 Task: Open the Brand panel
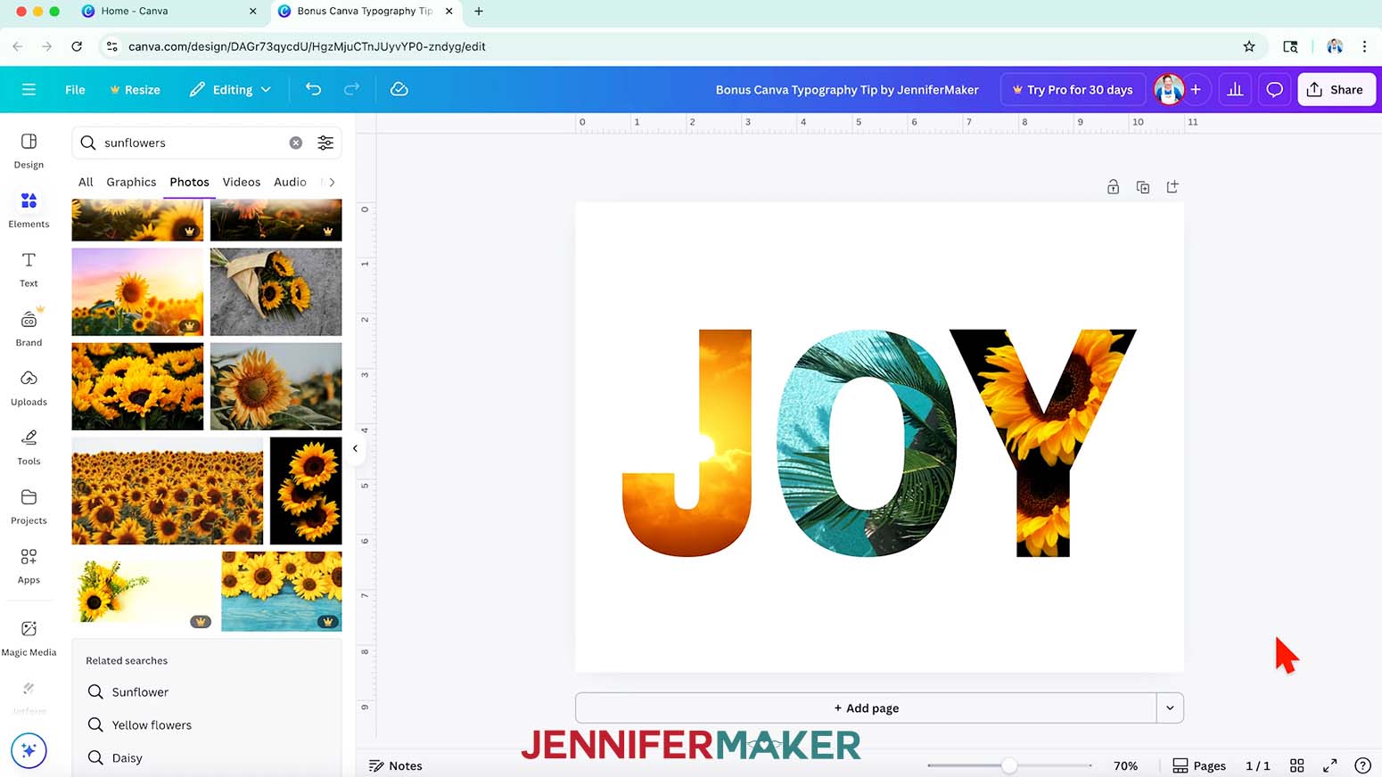click(29, 329)
